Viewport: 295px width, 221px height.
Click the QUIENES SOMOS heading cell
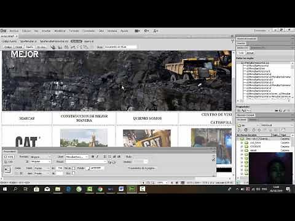(x=147, y=118)
